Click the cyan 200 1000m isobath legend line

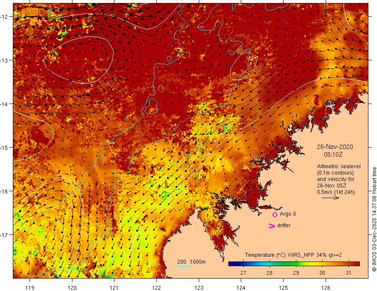[x=184, y=266]
